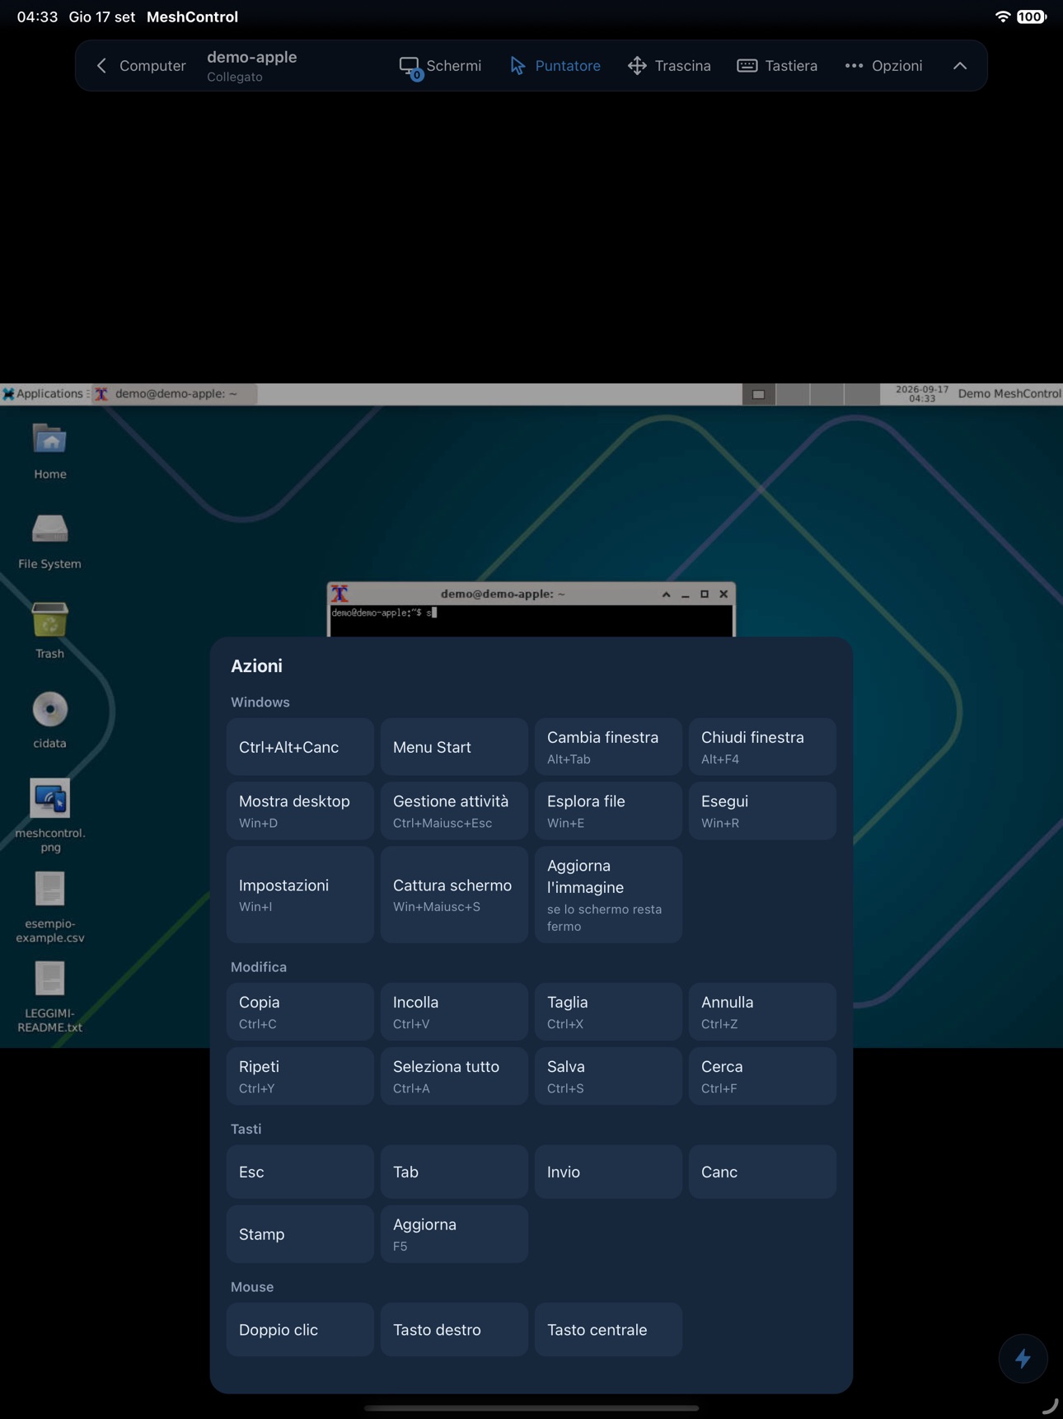Trigger Cambia finestra Alt+Tab
1063x1419 pixels.
(x=608, y=747)
